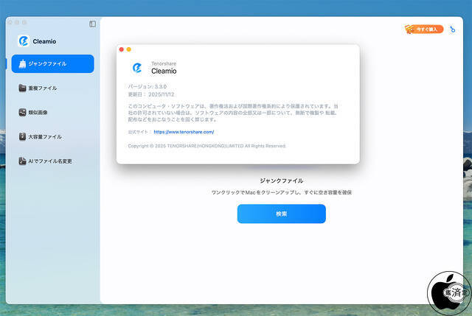This screenshot has height=316, width=472.
Task: Click the Cleamio logo in the sidebar
Action: (23, 41)
